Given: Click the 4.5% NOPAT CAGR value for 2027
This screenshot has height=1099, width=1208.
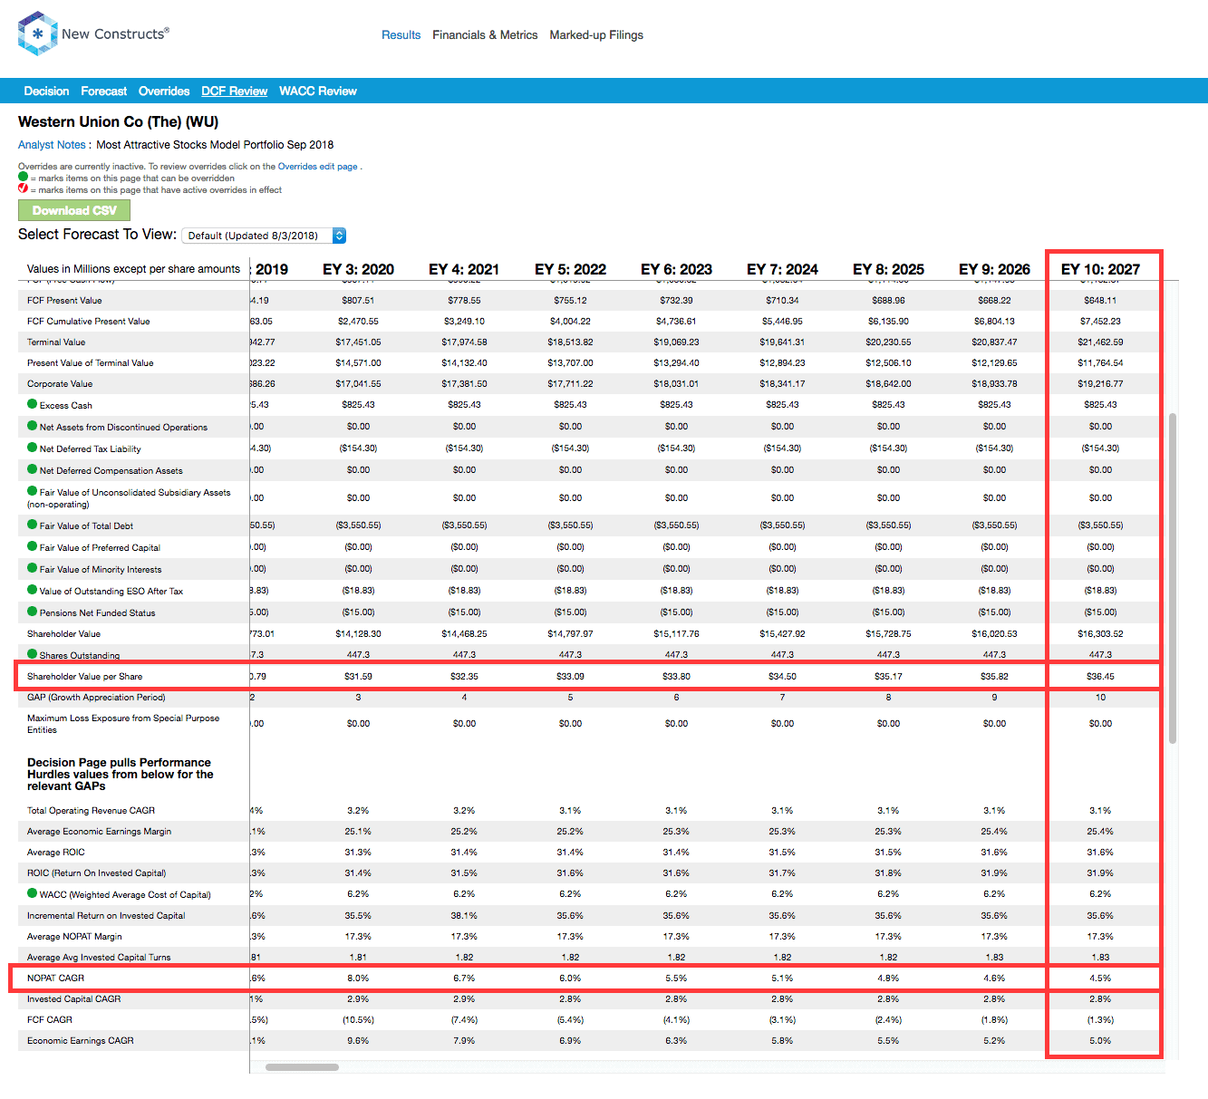Looking at the screenshot, I should coord(1100,978).
